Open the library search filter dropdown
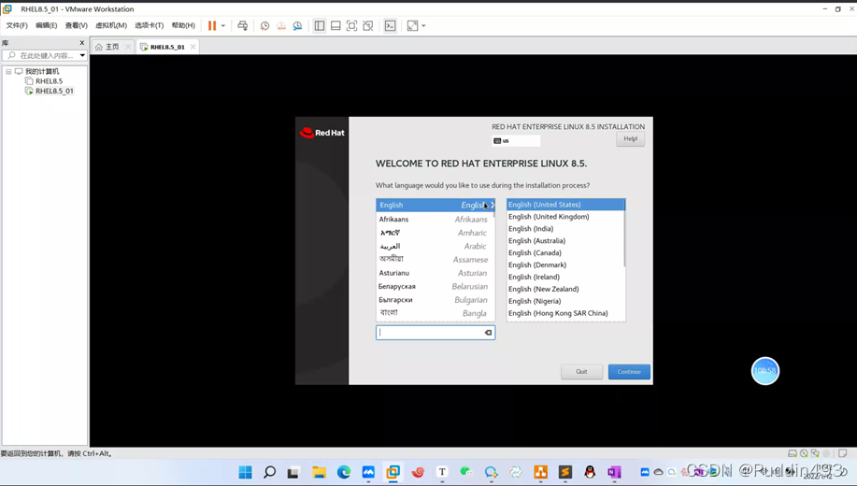Viewport: 857px width, 486px height. tap(82, 55)
